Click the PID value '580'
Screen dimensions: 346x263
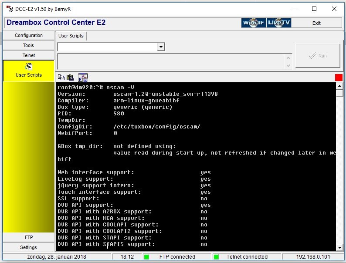(119, 114)
